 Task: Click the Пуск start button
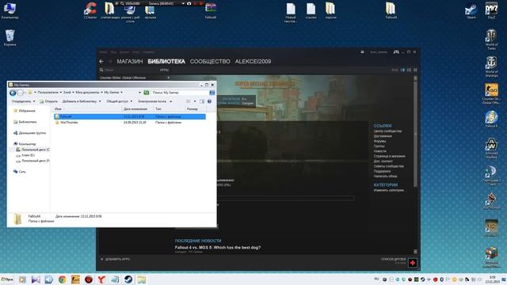pyautogui.click(x=7, y=279)
